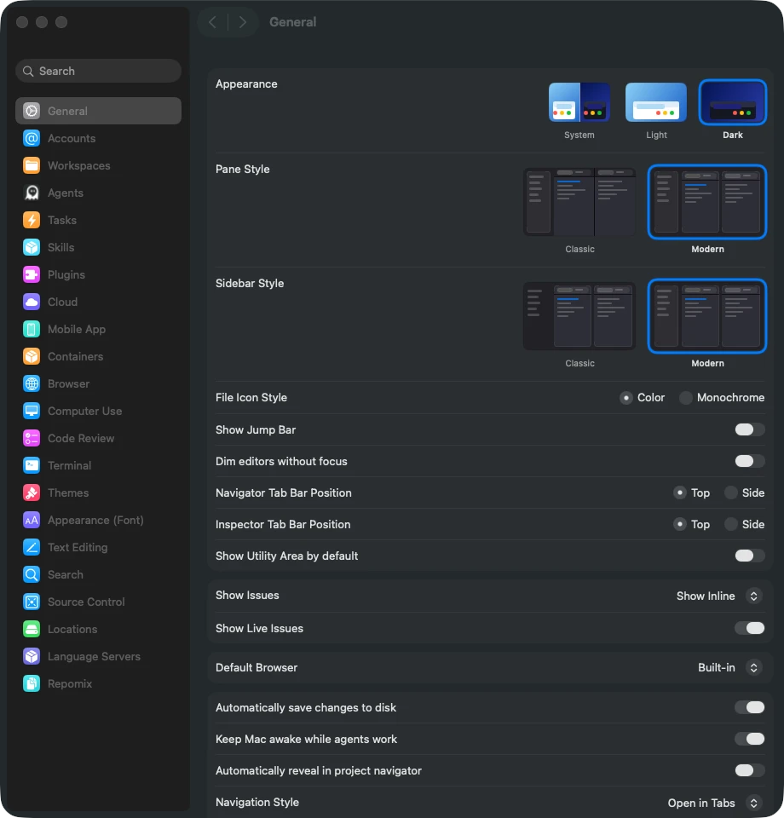Open the Language Servers cube icon
The height and width of the screenshot is (818, 784).
click(x=32, y=656)
